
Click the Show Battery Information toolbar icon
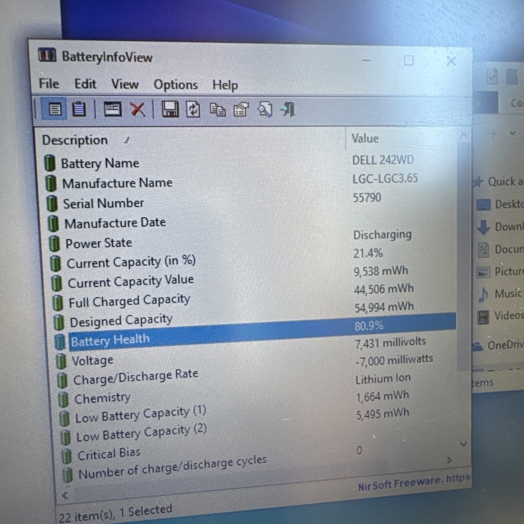pyautogui.click(x=55, y=109)
